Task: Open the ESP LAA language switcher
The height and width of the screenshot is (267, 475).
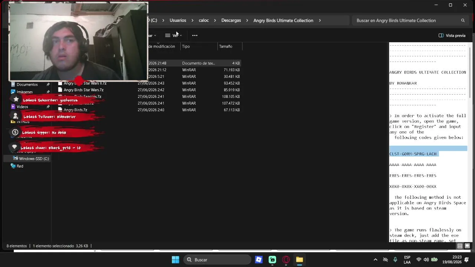Action: point(407,260)
